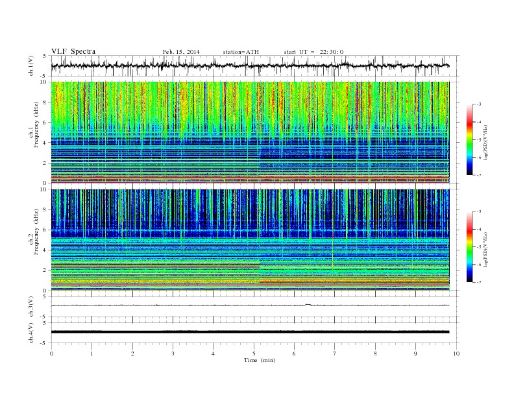514x397 pixels.
Task: Click the '-3' tick on the ch.1 colorbar
Action: click(x=478, y=104)
